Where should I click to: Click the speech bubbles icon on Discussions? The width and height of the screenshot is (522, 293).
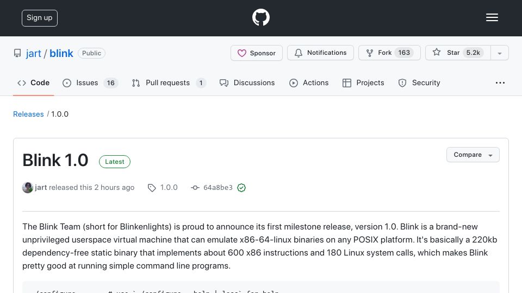click(224, 83)
